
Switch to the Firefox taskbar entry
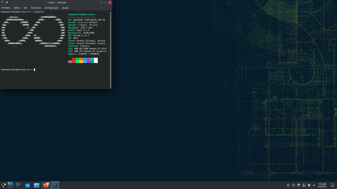point(46,185)
